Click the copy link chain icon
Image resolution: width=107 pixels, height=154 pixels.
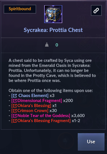pos(96,11)
